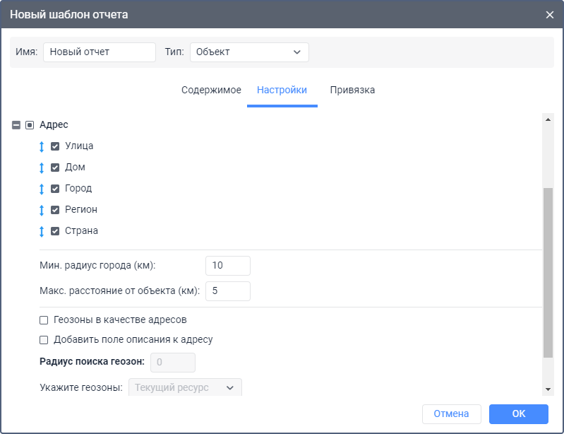Click reorder arrow icon beside Регион
This screenshot has height=434, width=564.
tap(42, 210)
